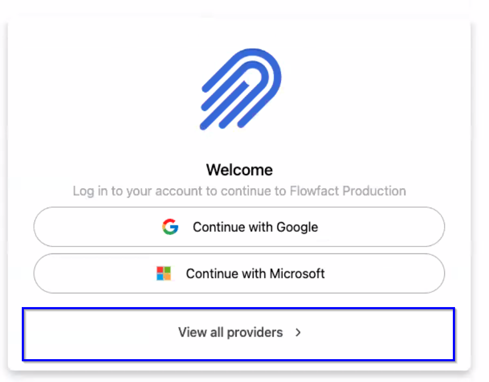
Task: Select the Continue with Google text label
Action: pyautogui.click(x=256, y=227)
